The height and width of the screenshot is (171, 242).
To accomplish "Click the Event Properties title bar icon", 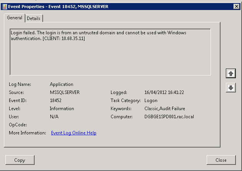I will pos(4,6).
